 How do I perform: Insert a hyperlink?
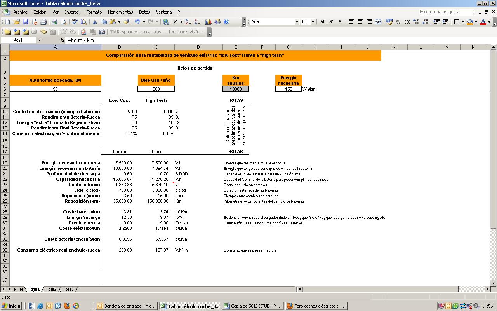[166, 22]
